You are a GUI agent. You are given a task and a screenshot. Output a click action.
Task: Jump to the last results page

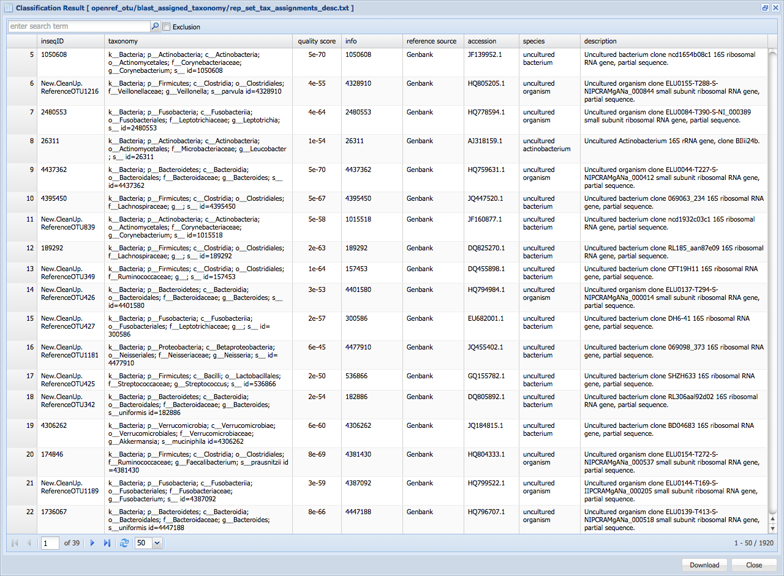(107, 543)
